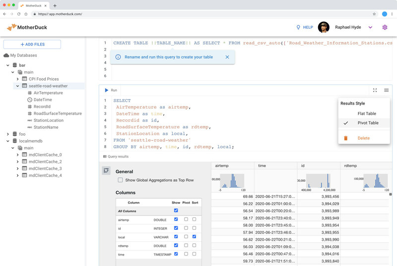The height and width of the screenshot is (266, 397).
Task: Click the rdtemp histogram chart
Action: click(376, 181)
